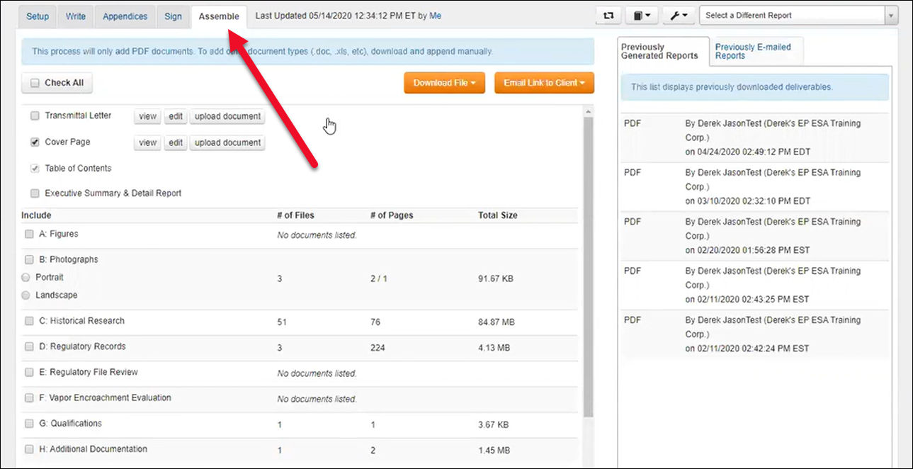Switch to the Setup tab
The height and width of the screenshot is (469, 913).
[x=38, y=16]
